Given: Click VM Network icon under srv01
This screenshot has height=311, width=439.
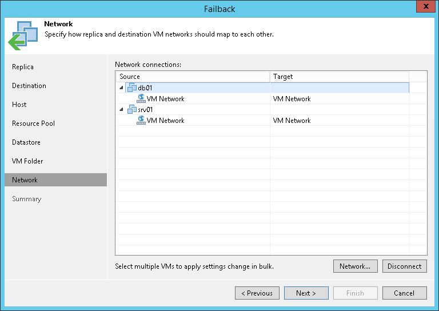Looking at the screenshot, I should [x=141, y=121].
